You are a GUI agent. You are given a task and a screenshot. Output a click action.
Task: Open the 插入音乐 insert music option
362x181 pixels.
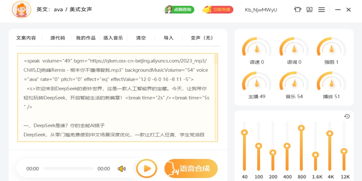pyautogui.click(x=113, y=38)
